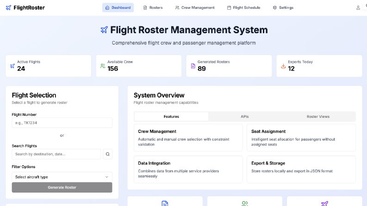367x206 pixels.
Task: Click the Seat Assignment feature card
Action: coord(301,138)
